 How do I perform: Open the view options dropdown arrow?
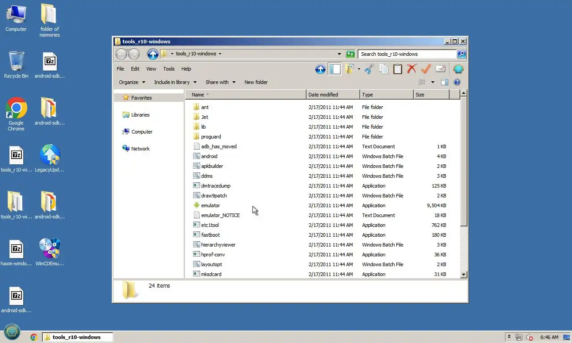point(433,82)
